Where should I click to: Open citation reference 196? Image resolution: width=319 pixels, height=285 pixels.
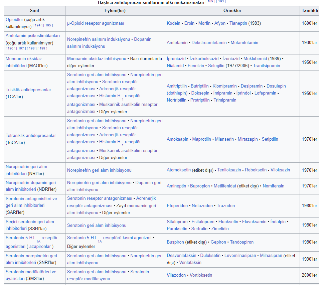10,48
